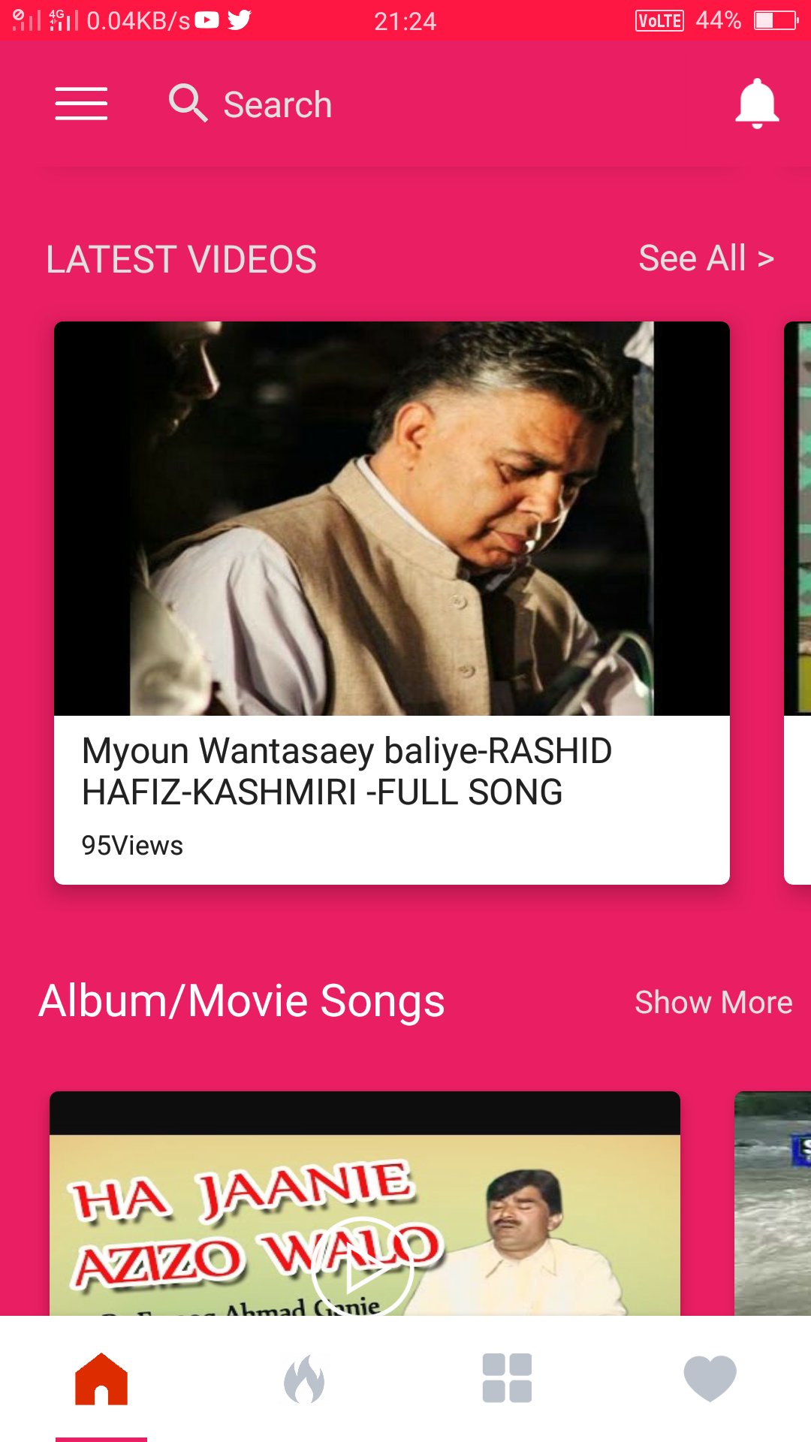Click Show More for Album/Movie Songs
This screenshot has width=811, height=1442.
[713, 1003]
